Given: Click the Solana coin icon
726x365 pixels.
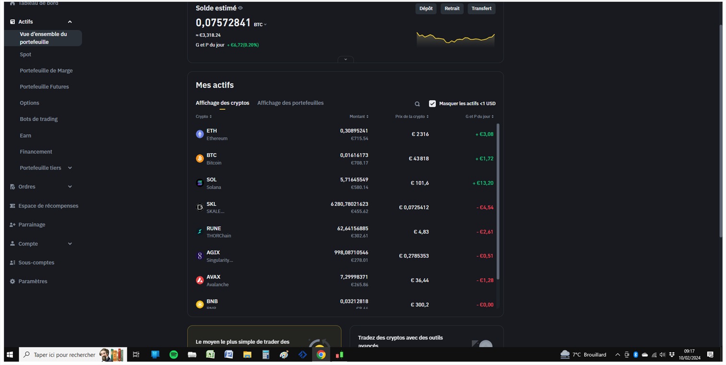Looking at the screenshot, I should click(x=200, y=183).
